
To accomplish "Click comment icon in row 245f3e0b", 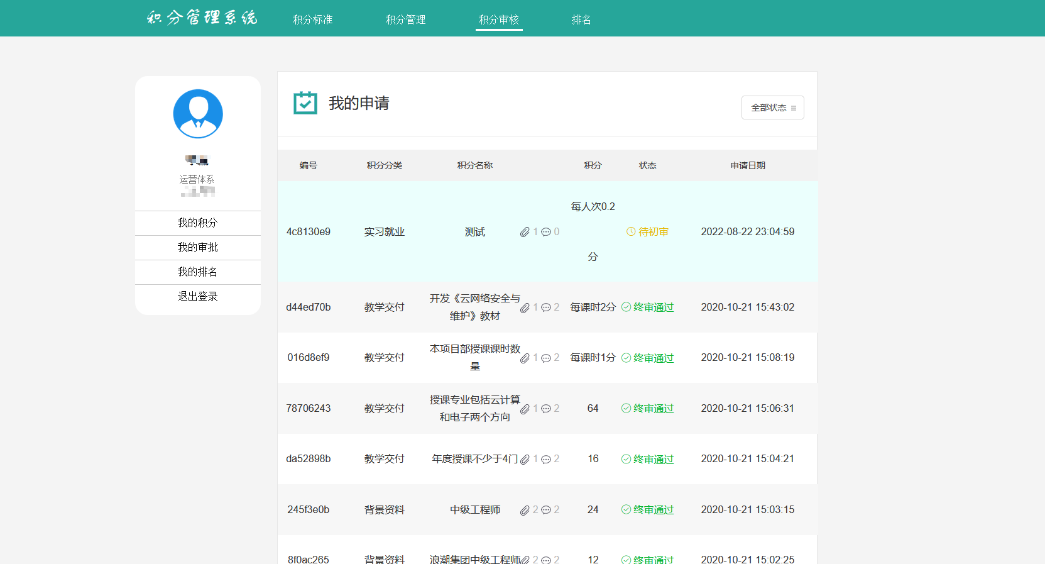I will [546, 510].
